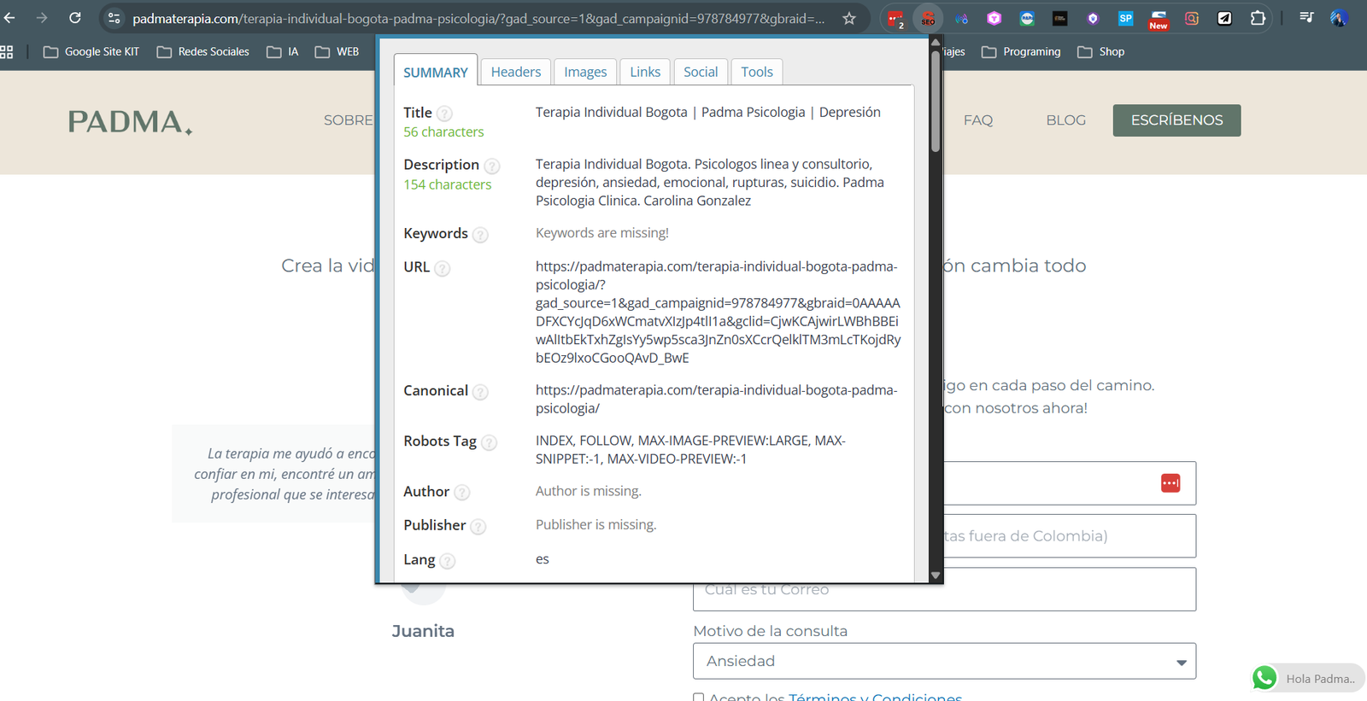Open the extension labeled New
This screenshot has width=1367, height=701.
coord(1159,20)
